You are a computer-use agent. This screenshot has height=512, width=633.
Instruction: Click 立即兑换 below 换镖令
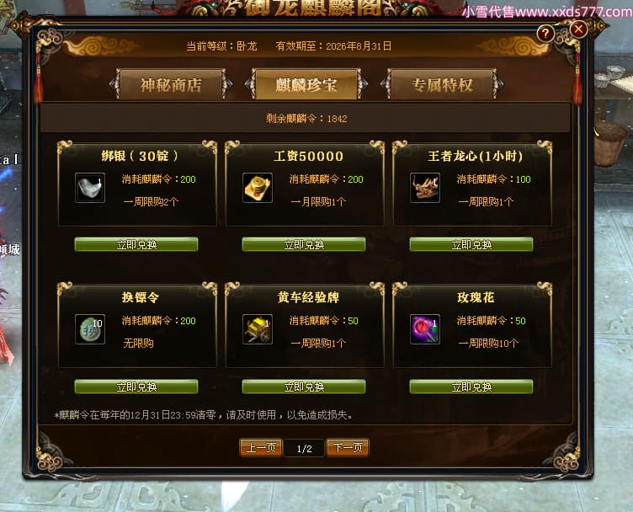136,387
